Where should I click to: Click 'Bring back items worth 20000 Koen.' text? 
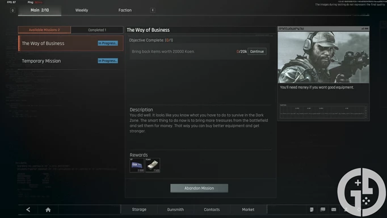[x=163, y=52]
